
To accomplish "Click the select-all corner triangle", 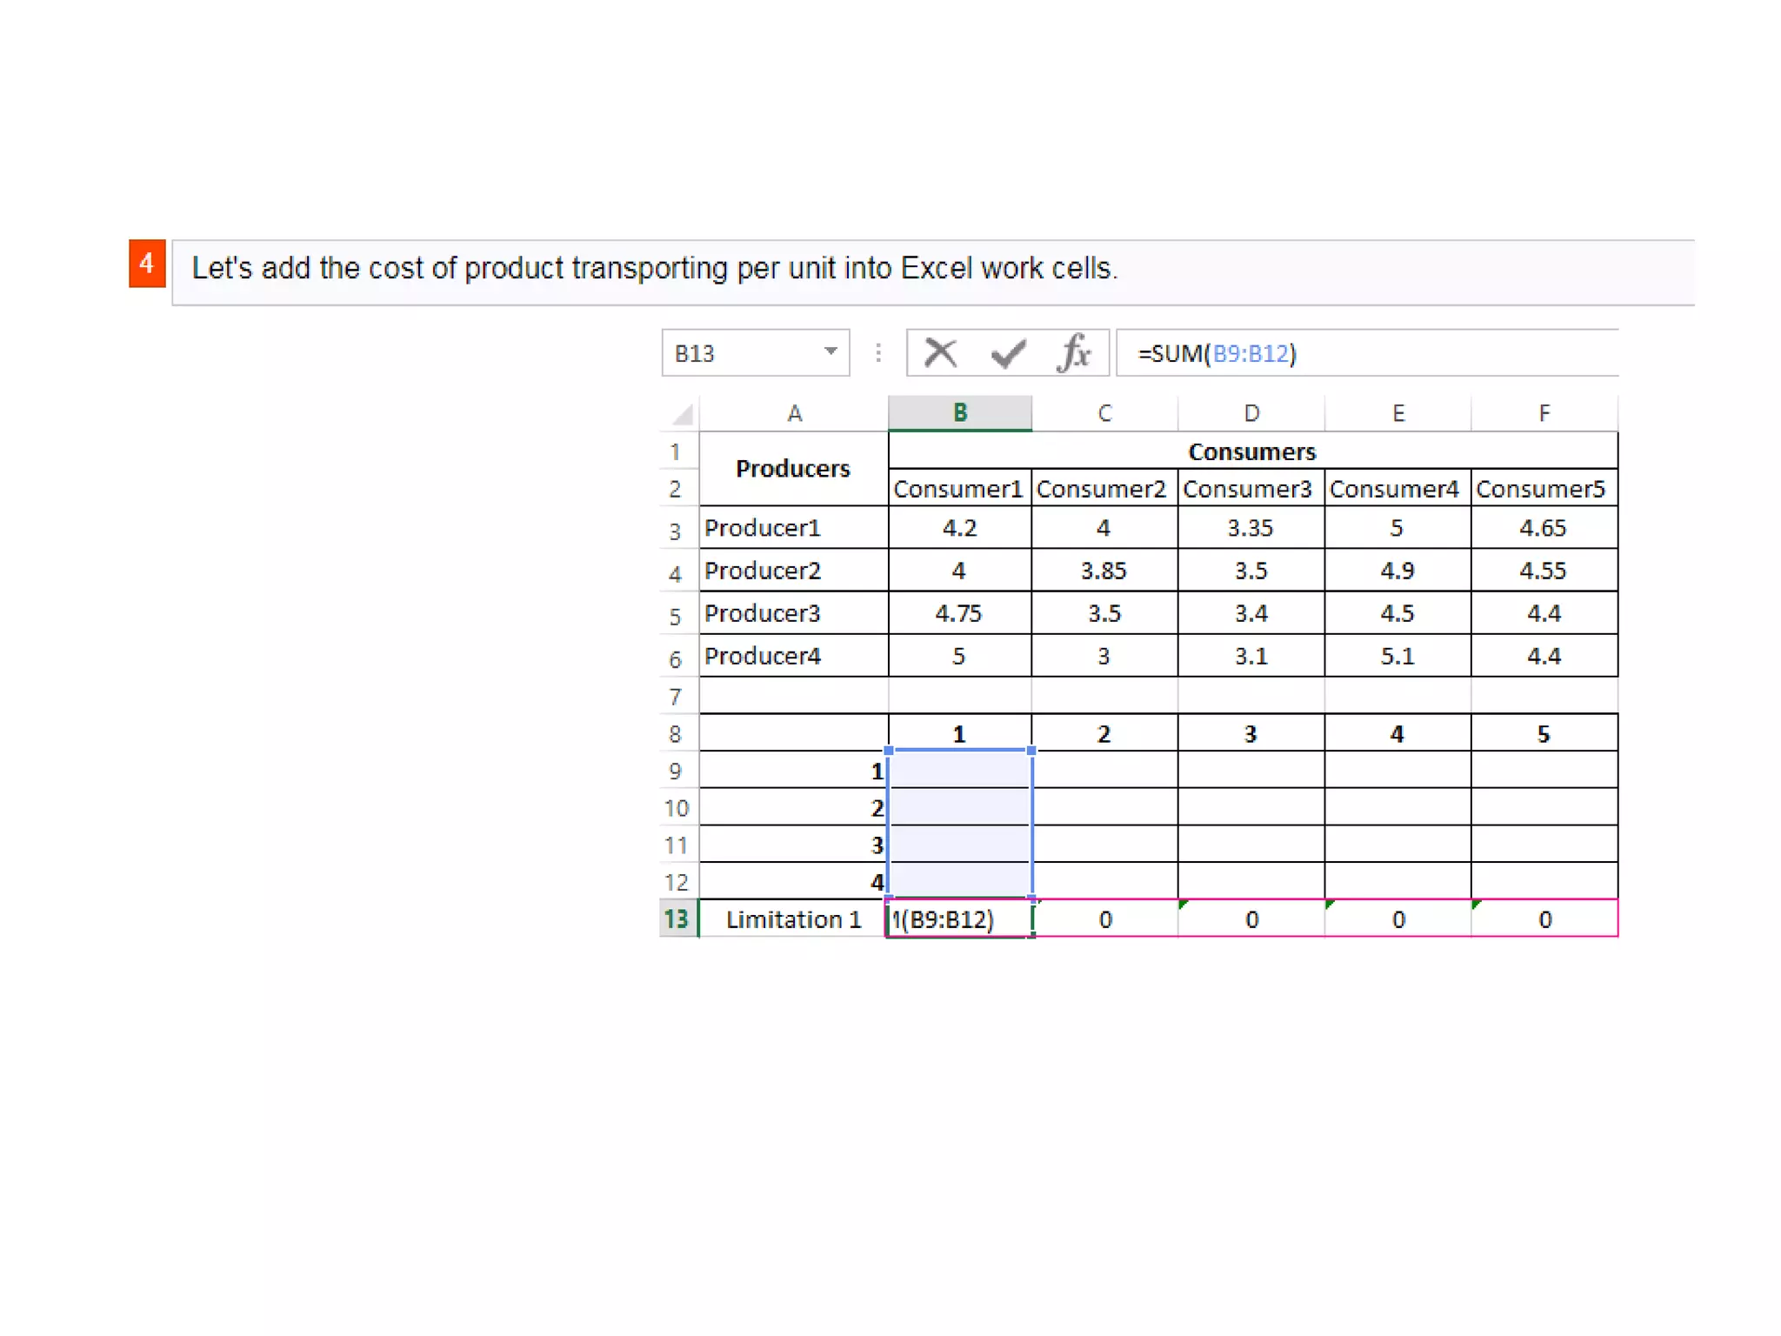I will pos(683,414).
